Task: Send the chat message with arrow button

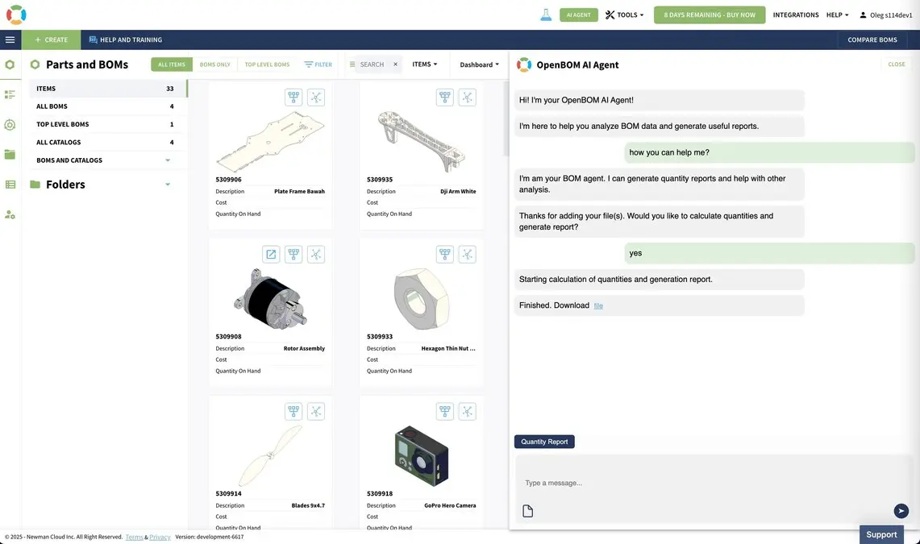Action: [901, 511]
